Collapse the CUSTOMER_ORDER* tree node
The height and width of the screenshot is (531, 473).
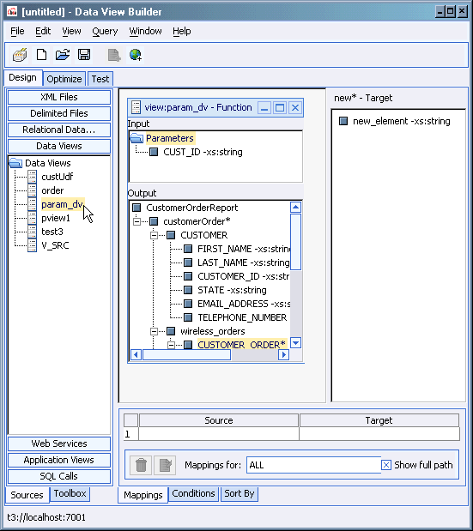171,345
